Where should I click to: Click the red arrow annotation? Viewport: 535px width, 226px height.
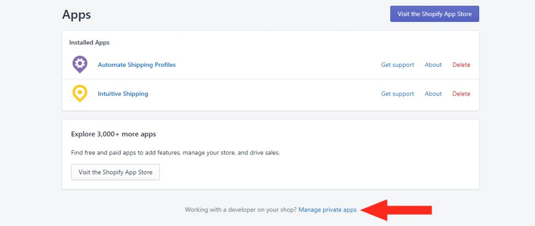(396, 210)
